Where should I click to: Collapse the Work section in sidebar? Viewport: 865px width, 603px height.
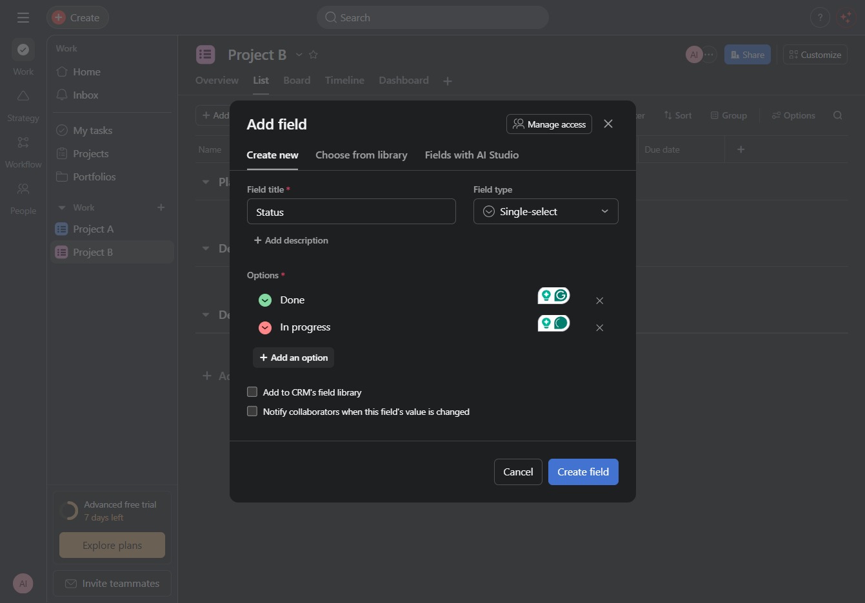pos(62,207)
